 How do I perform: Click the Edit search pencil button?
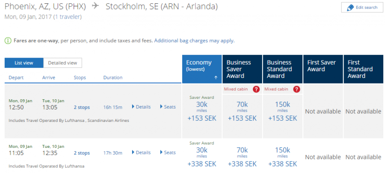pos(362,7)
